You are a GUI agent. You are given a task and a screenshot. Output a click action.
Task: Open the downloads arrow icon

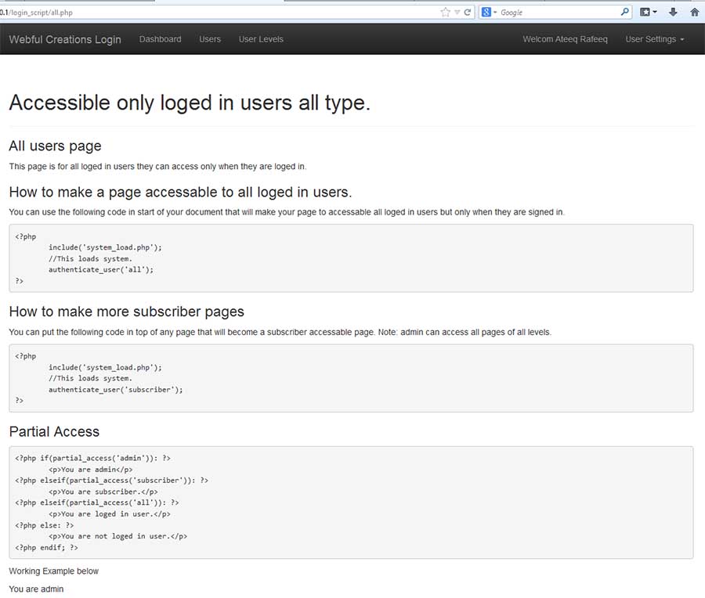click(672, 13)
